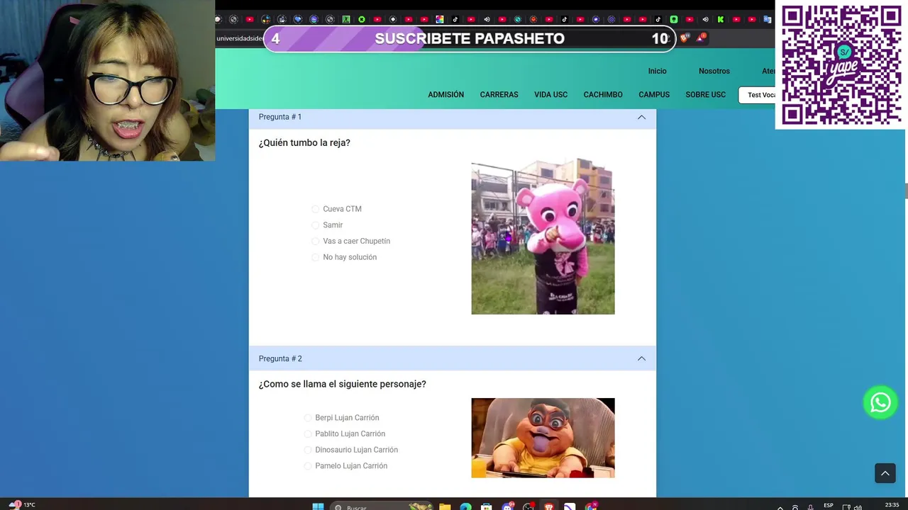
Task: Open CARRERAS menu
Action: 499,95
